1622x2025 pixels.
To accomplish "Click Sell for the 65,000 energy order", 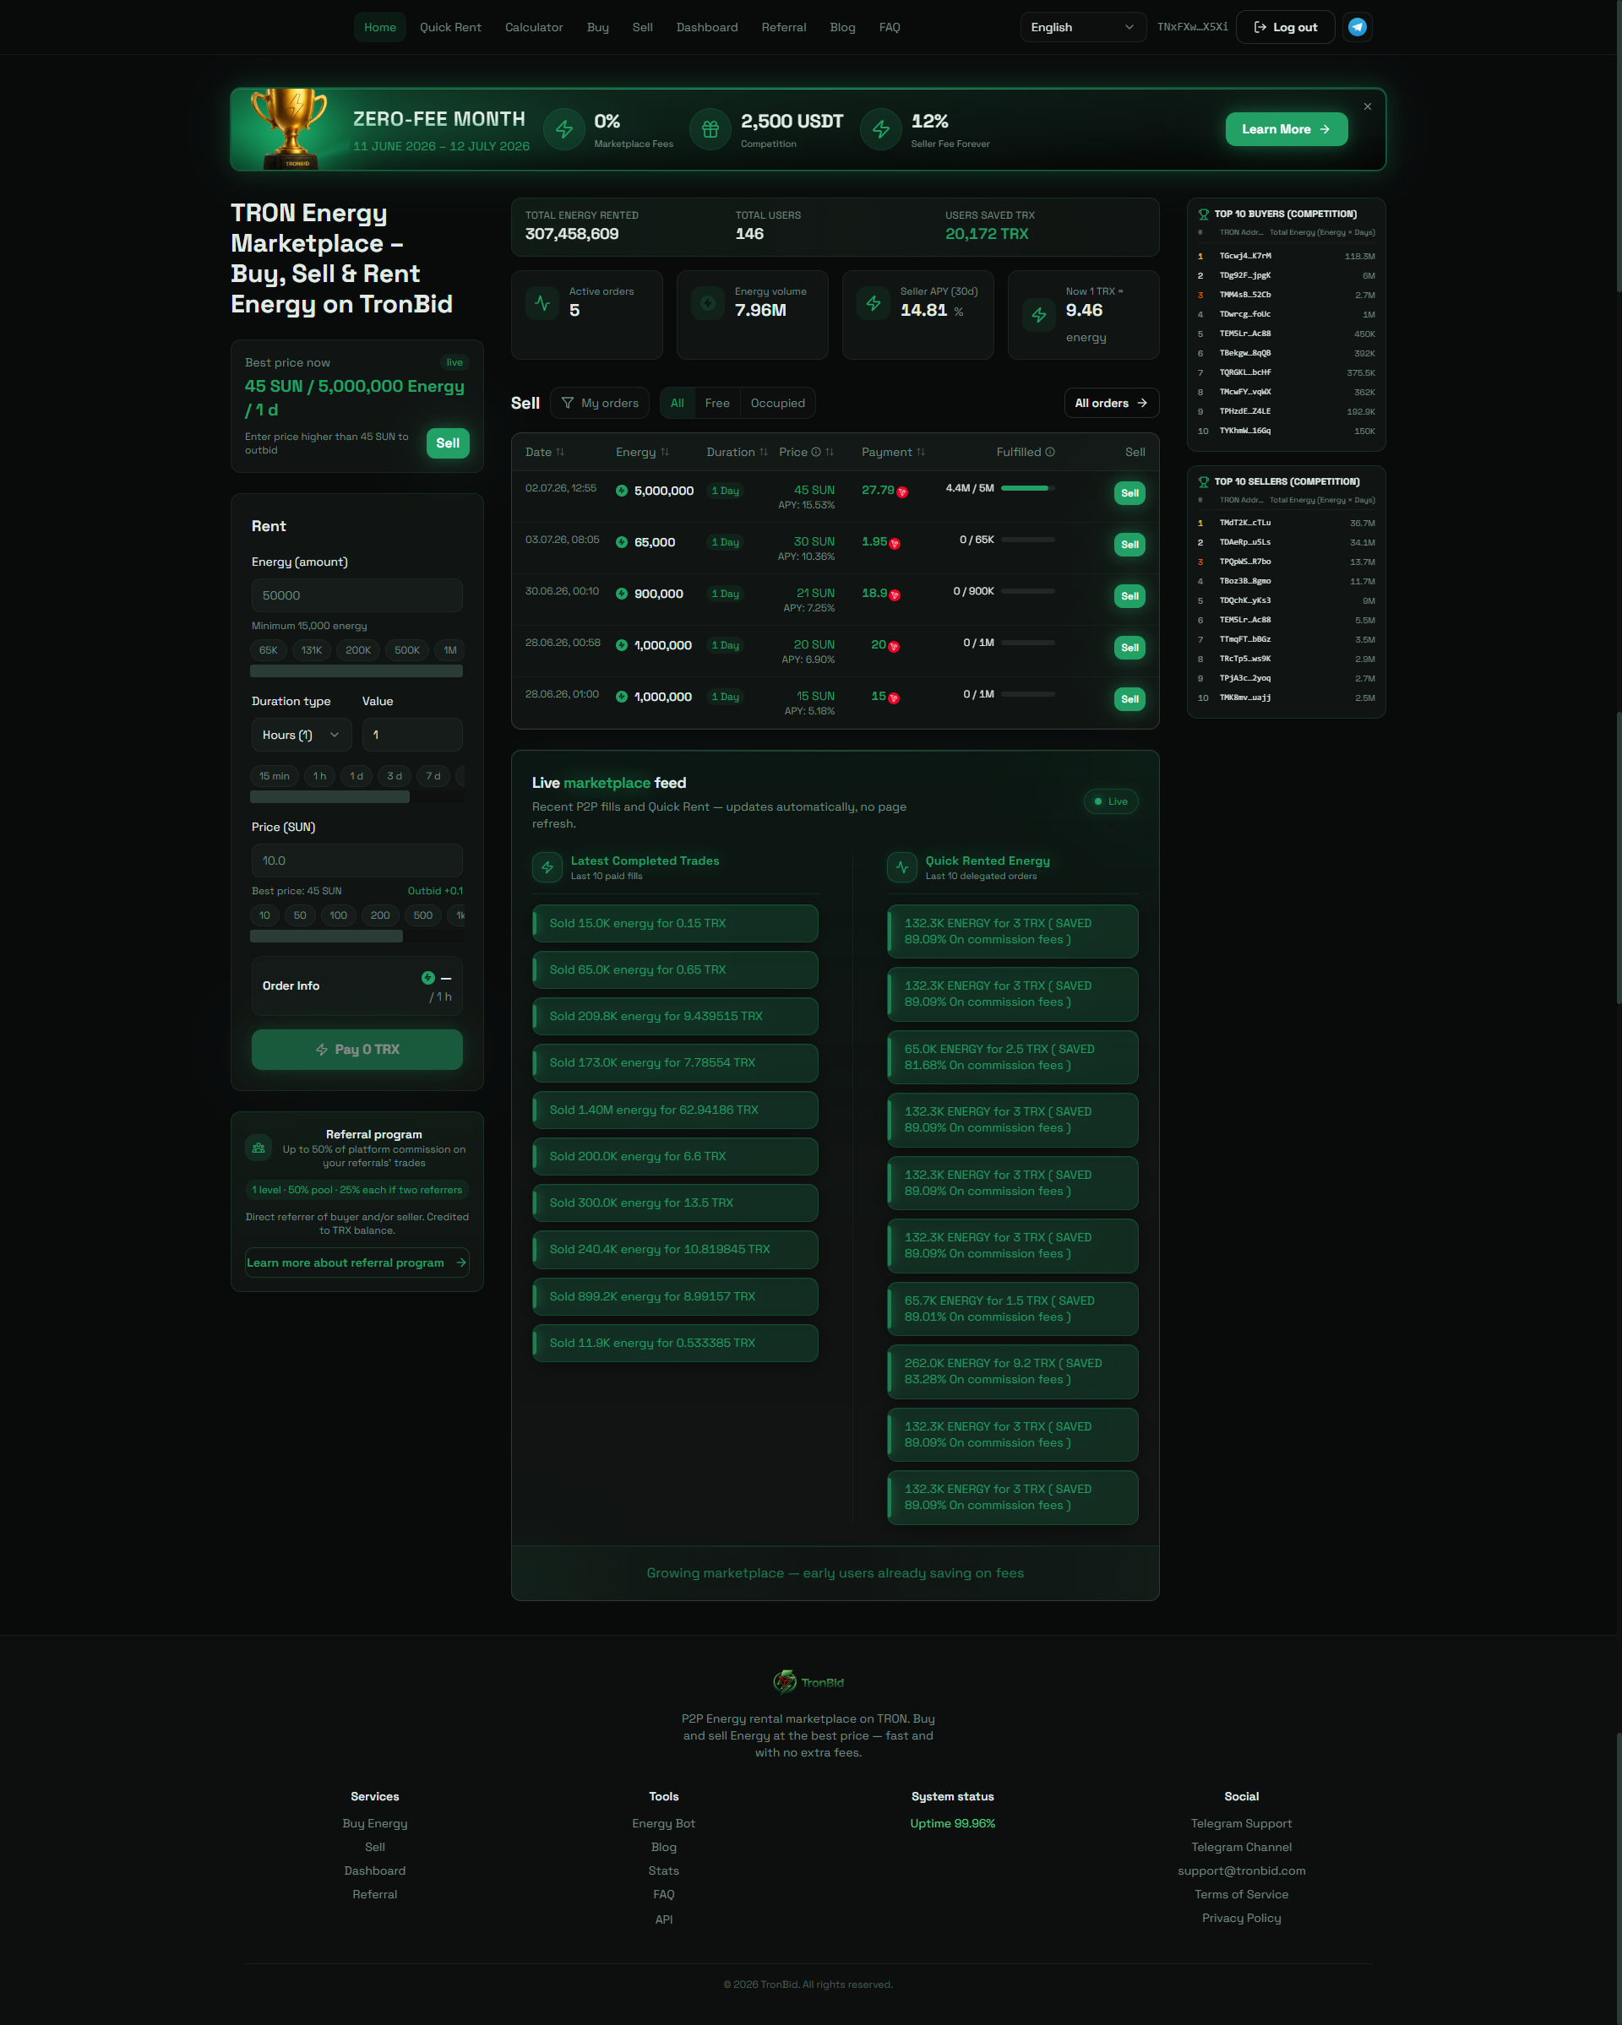I will (x=1129, y=545).
